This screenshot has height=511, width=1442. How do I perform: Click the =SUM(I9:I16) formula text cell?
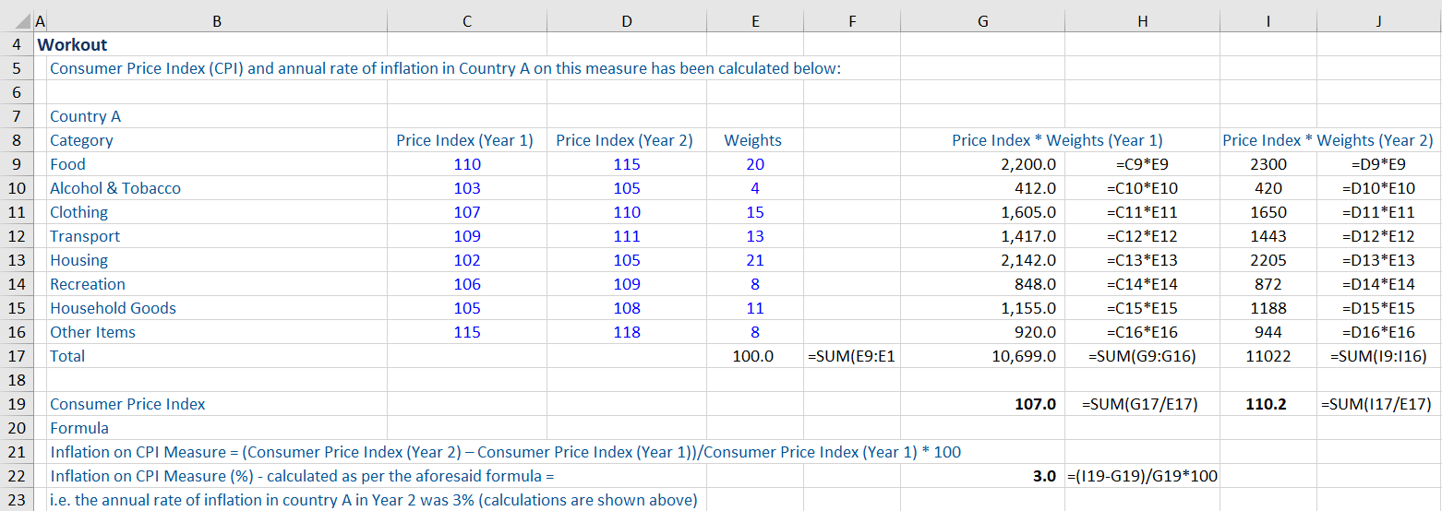pyautogui.click(x=1378, y=356)
